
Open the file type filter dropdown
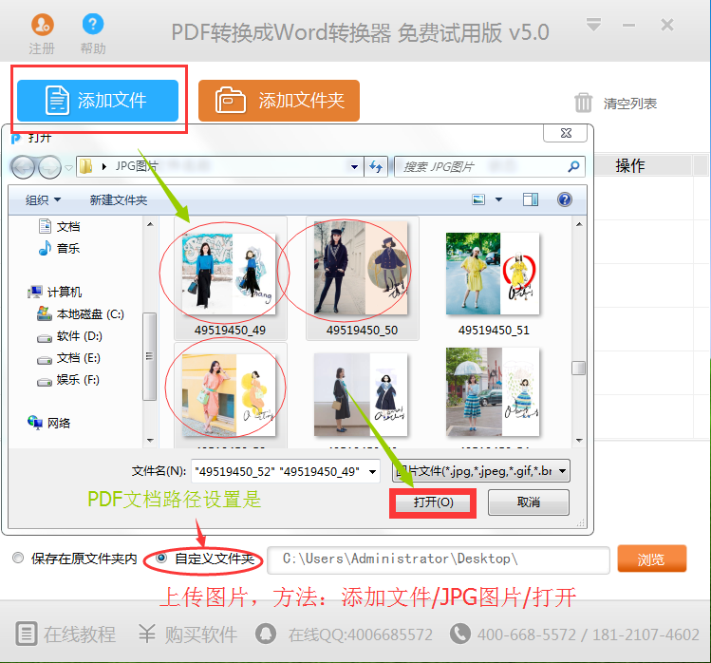[481, 471]
